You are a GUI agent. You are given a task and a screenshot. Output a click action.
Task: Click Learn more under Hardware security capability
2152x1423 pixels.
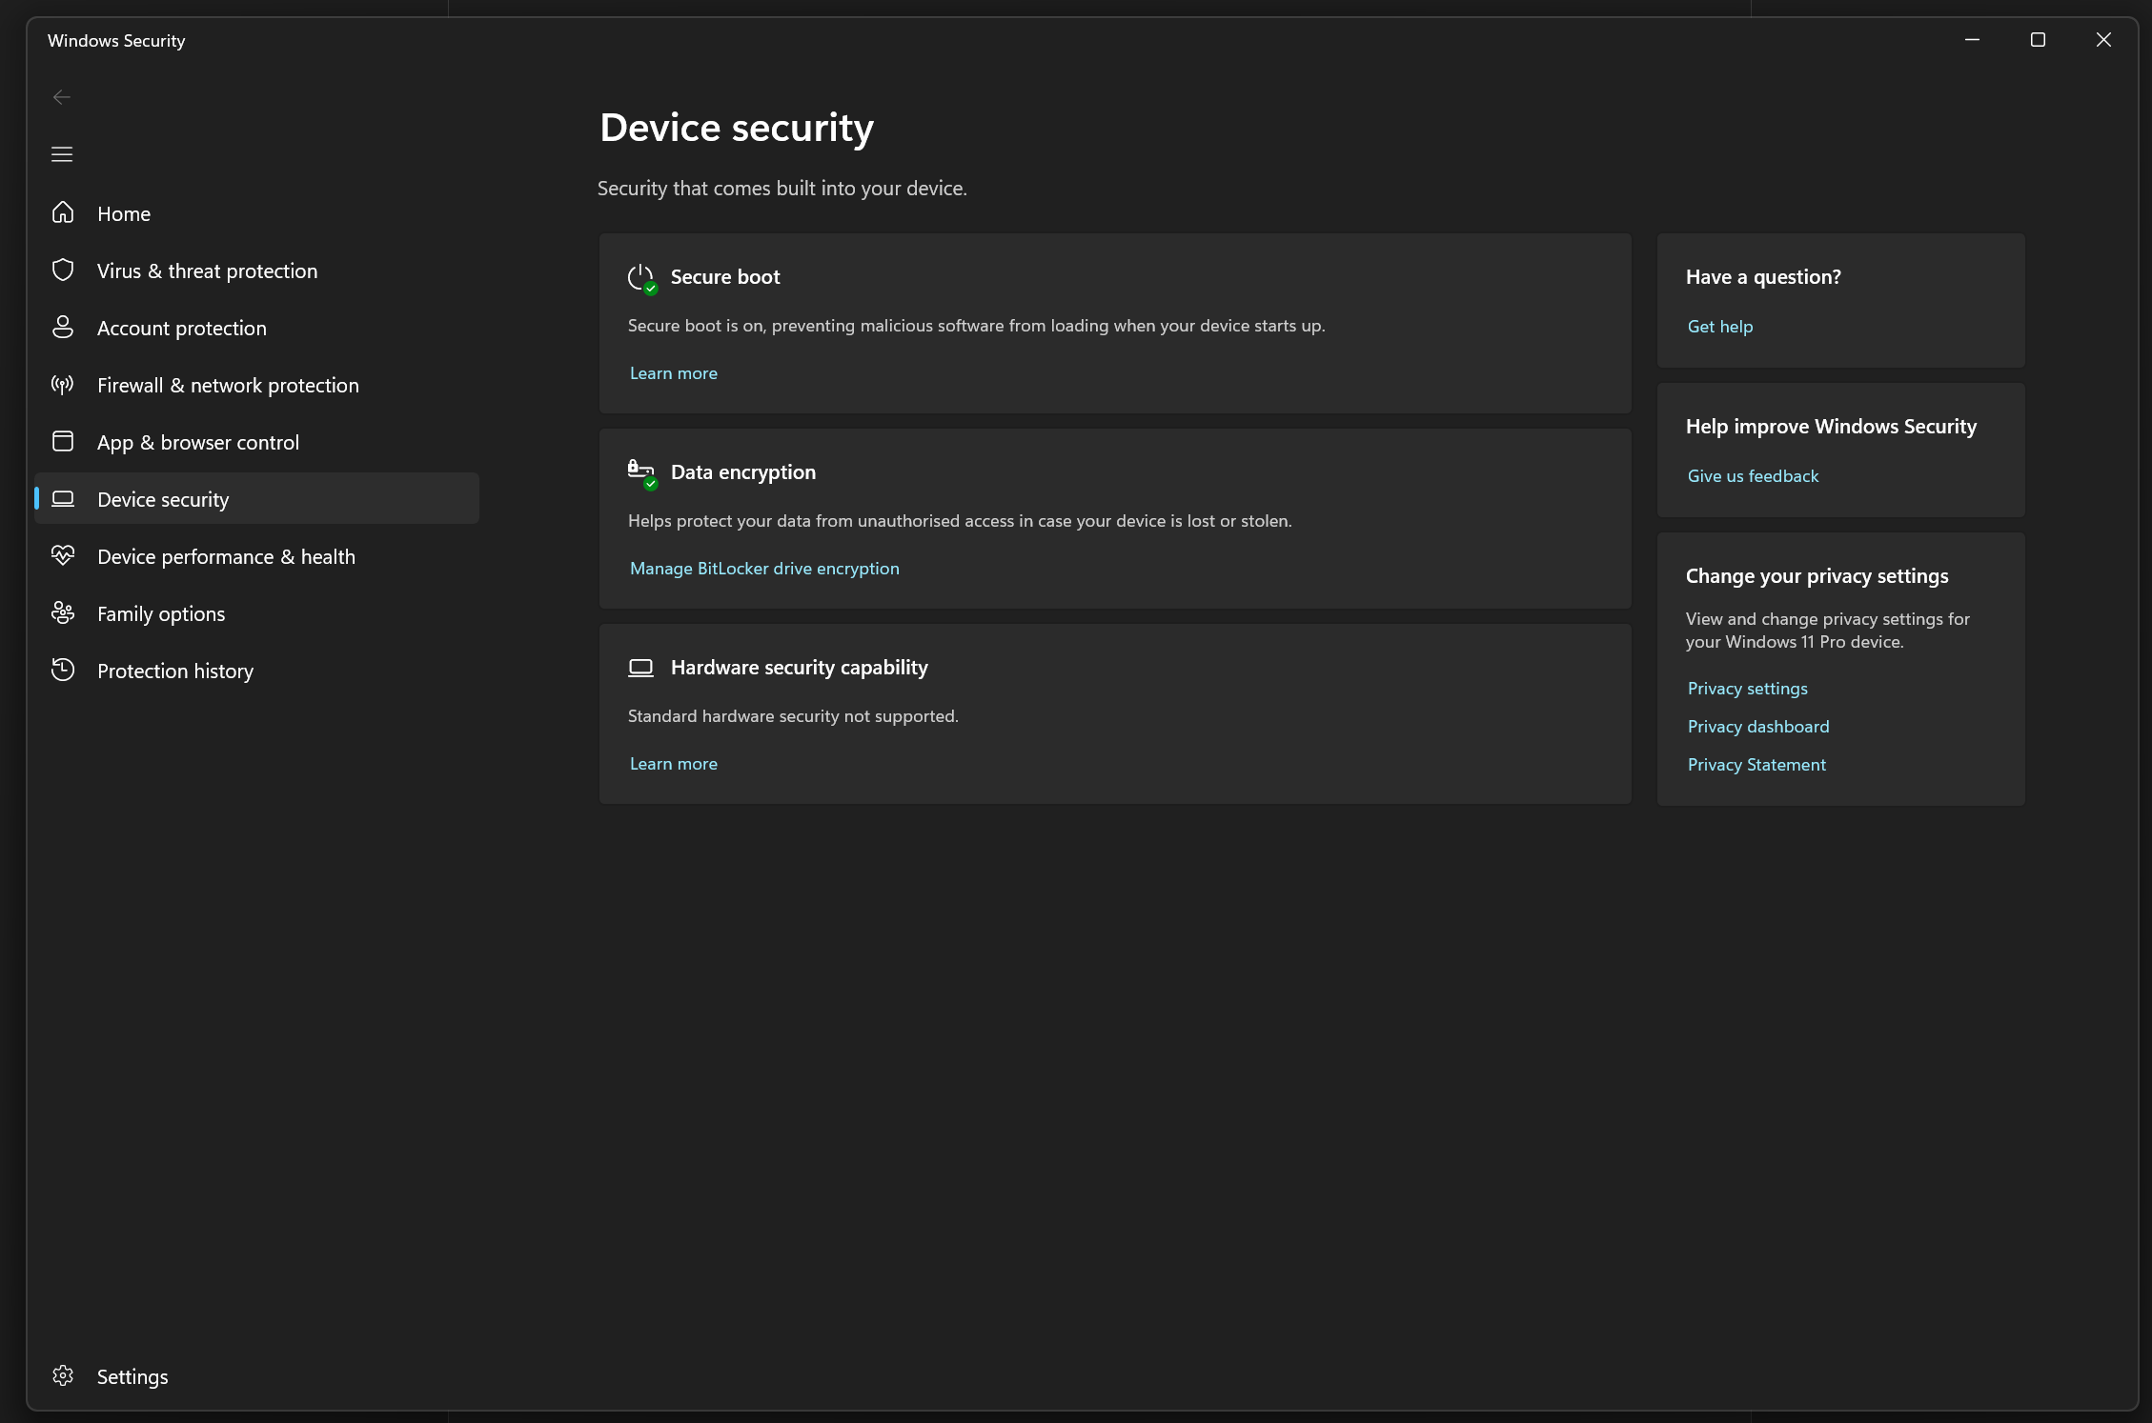tap(674, 764)
